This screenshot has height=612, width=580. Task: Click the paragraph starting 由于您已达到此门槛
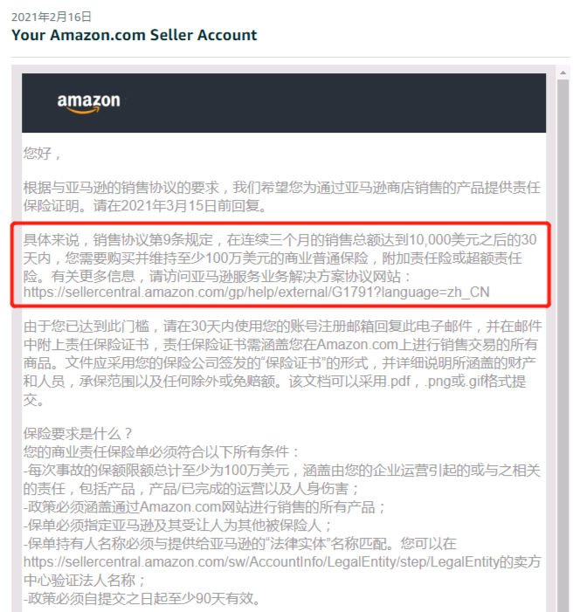point(282,362)
